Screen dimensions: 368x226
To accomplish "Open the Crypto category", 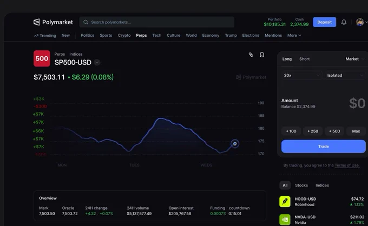I will click(x=124, y=35).
